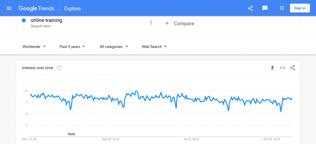This screenshot has height=144, width=316.
Task: Click the Compare button
Action: tap(180, 23)
